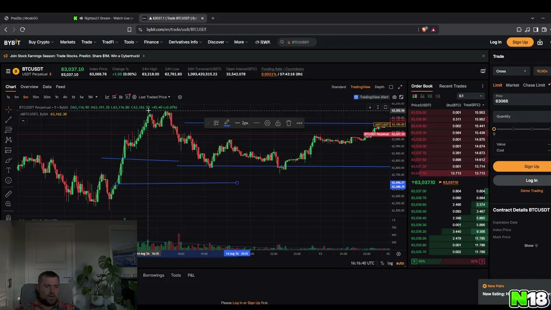The height and width of the screenshot is (310, 551).
Task: Click the 10.00x leverage button
Action: [542, 71]
